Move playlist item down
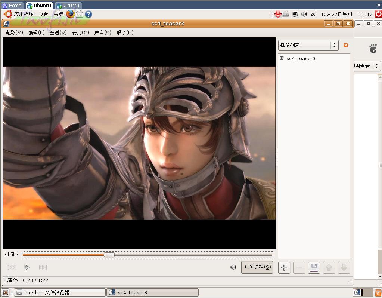Screen dimensions: 382x298 tap(344, 268)
